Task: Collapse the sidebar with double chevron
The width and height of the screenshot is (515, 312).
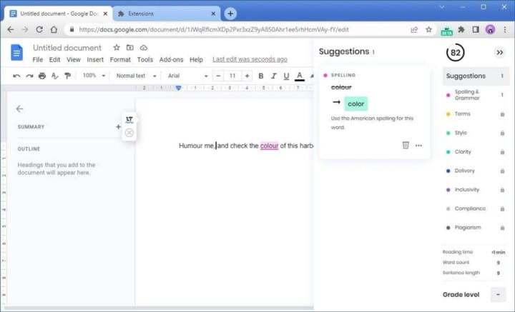Action: click(x=499, y=52)
